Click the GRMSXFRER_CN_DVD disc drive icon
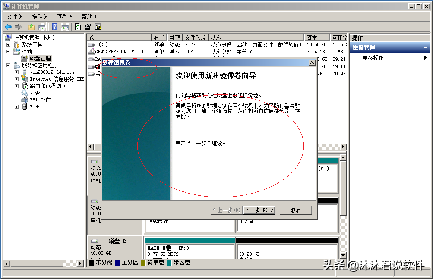Viewport: 433px width, 279px height. point(91,52)
